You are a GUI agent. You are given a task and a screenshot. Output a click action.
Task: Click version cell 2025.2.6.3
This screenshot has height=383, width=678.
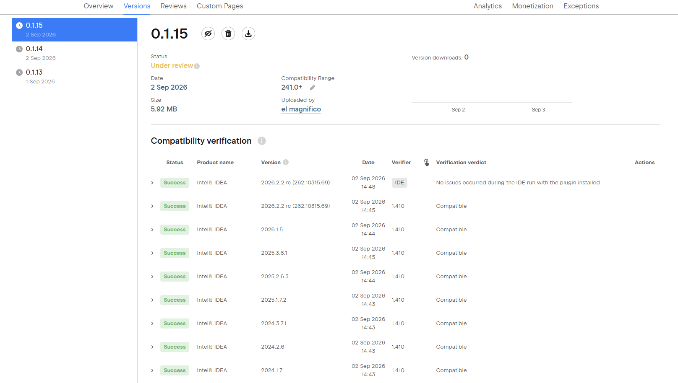[275, 277]
